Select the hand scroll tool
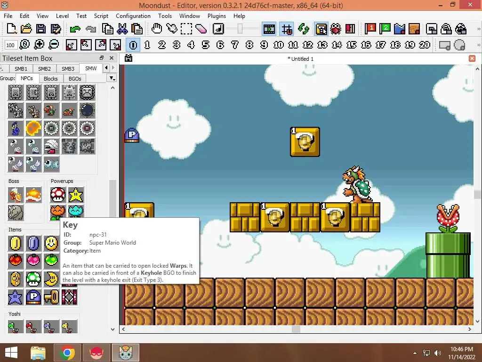 point(156,29)
